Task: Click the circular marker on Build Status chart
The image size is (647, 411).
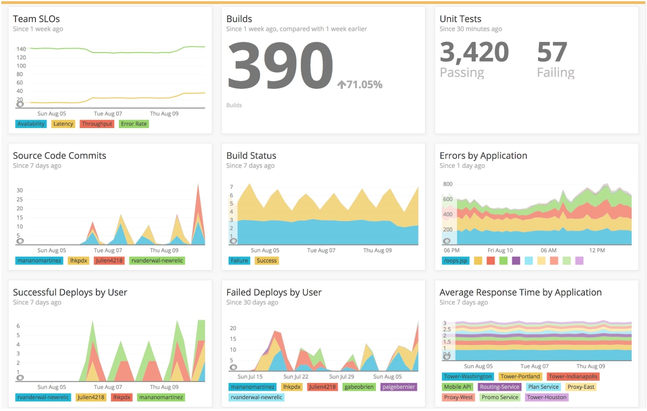Action: (234, 241)
